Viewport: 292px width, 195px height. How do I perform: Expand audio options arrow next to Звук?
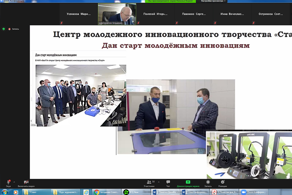[14, 182]
